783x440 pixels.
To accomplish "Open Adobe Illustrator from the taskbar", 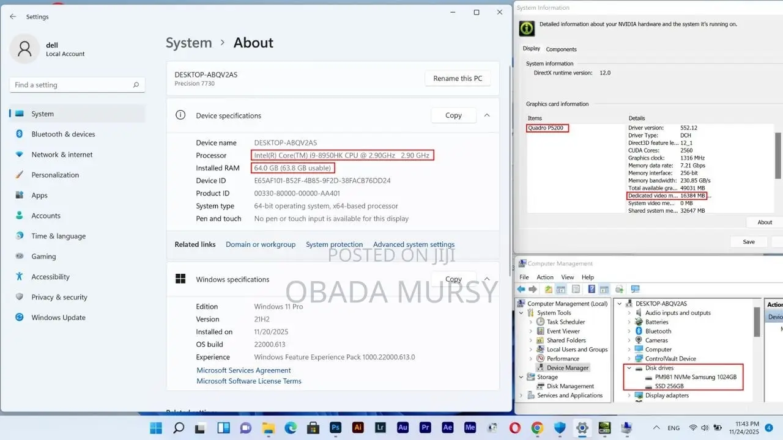I will (358, 428).
